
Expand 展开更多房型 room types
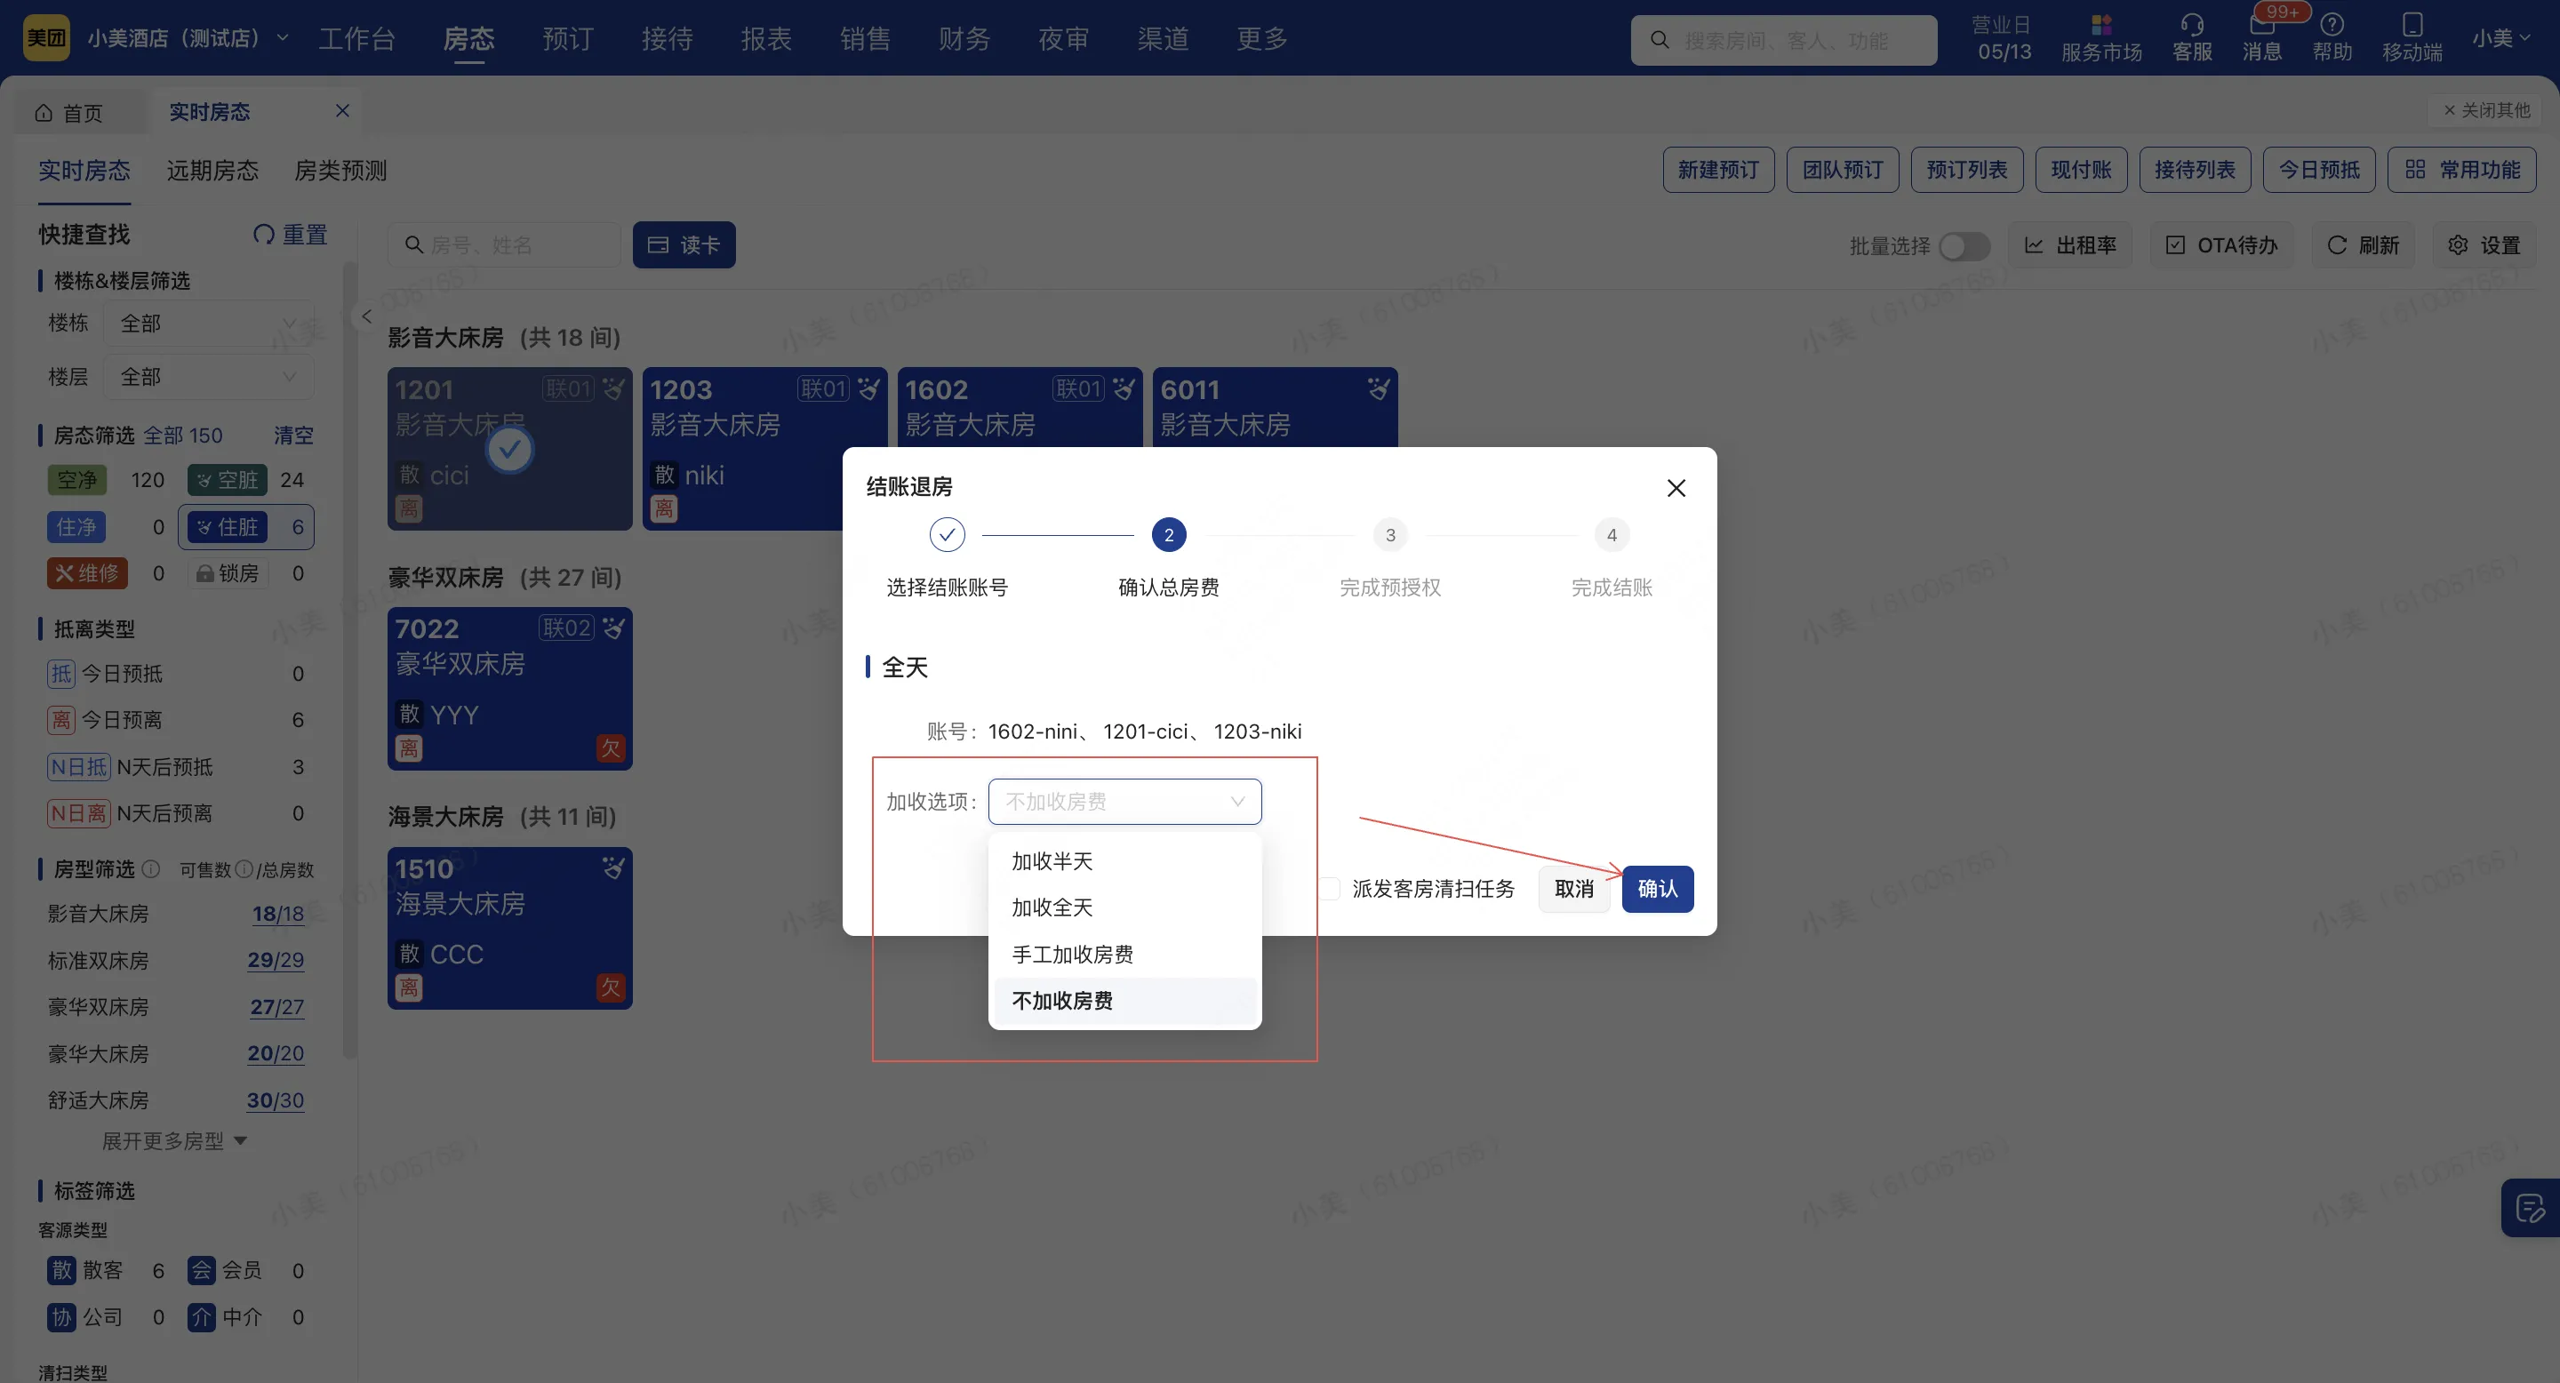tap(175, 1140)
